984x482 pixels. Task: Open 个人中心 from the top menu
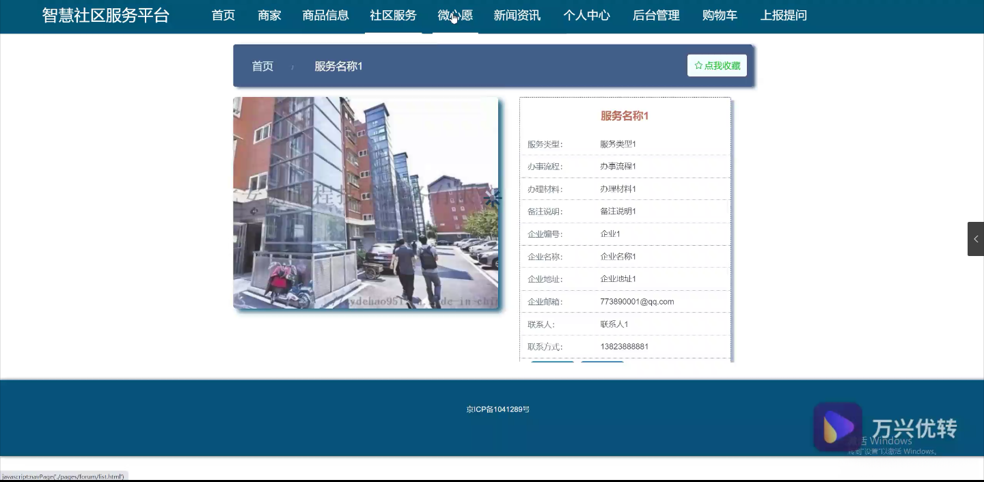pos(586,15)
